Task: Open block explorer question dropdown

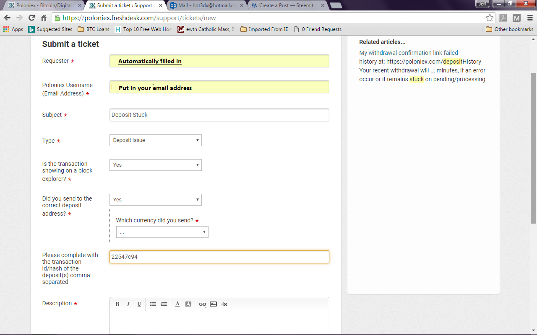Action: click(x=156, y=165)
